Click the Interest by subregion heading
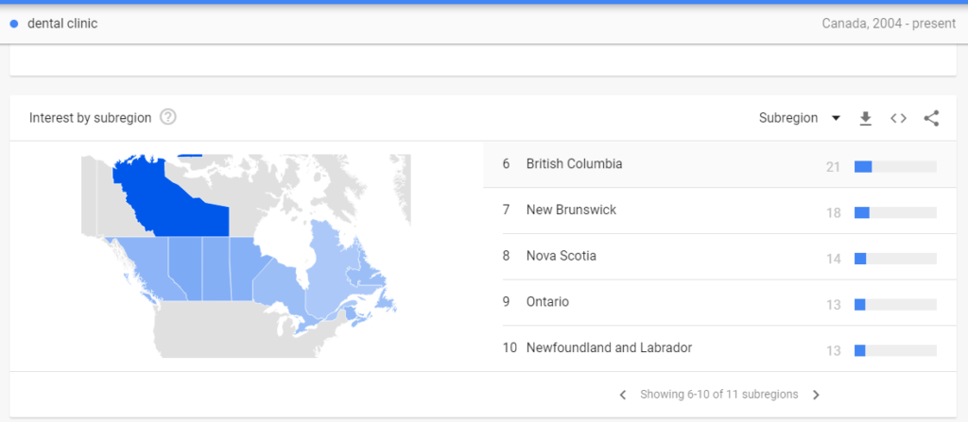The height and width of the screenshot is (422, 968). (90, 118)
